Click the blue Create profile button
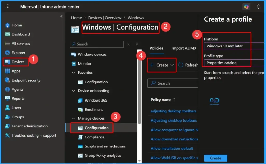Viewport: 266px width, 164px height. (216, 158)
